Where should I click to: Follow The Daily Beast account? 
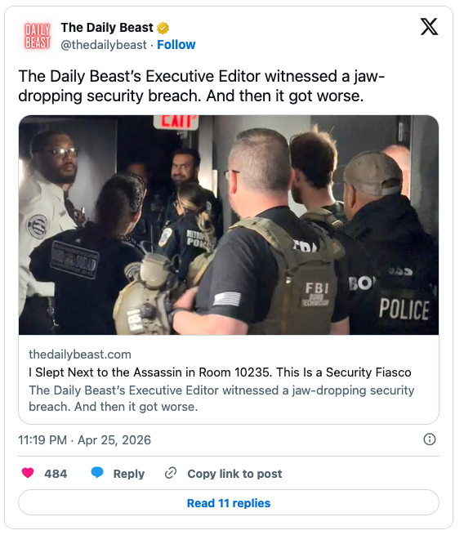(176, 45)
